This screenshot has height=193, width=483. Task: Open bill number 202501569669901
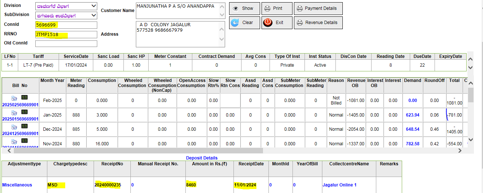(20, 119)
